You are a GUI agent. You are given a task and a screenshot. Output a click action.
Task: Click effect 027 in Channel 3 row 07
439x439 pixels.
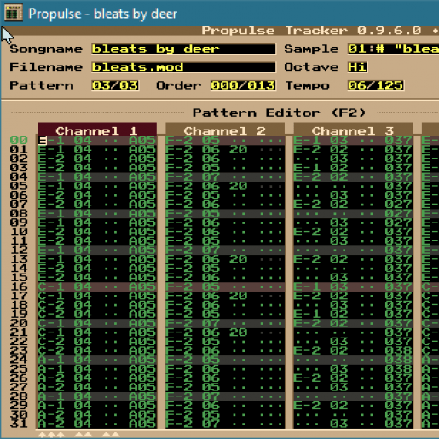(399, 205)
